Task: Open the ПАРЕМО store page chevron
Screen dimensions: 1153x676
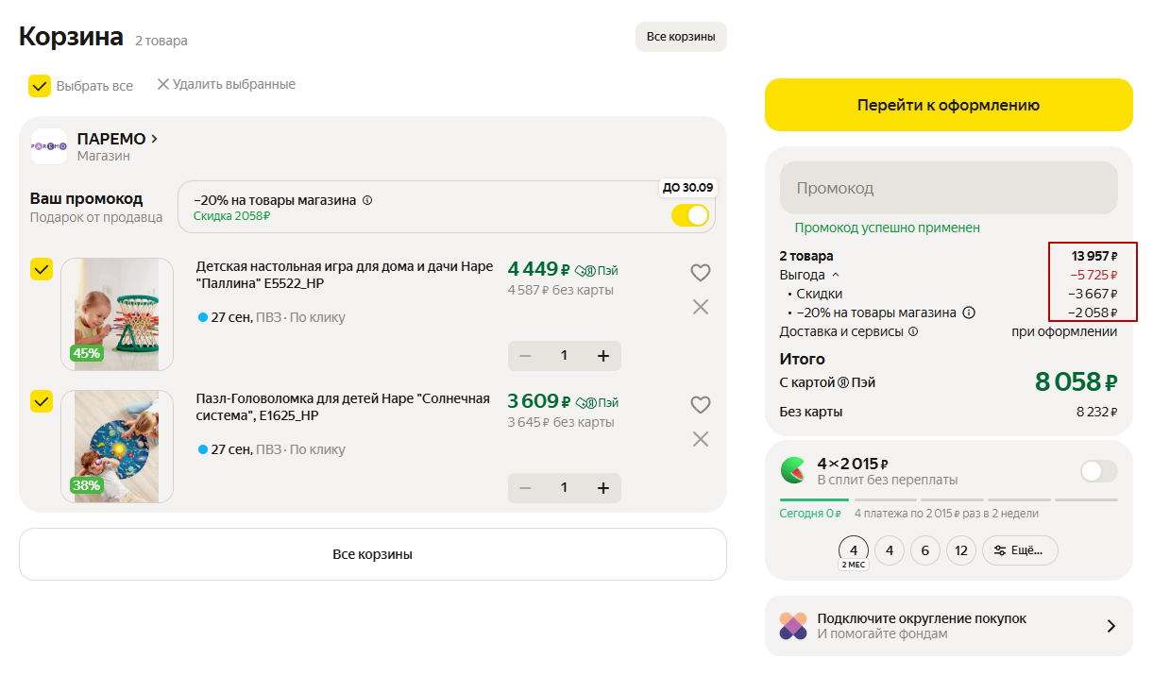Action: pos(155,139)
